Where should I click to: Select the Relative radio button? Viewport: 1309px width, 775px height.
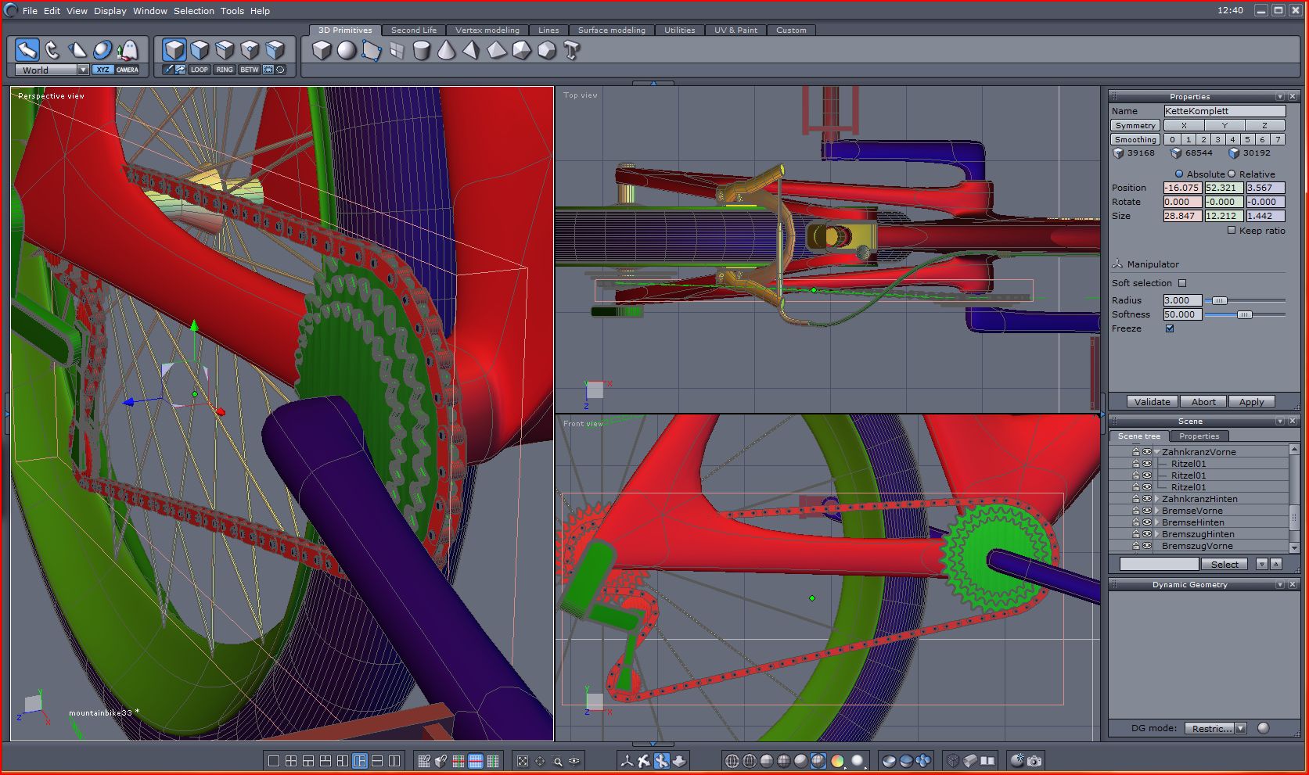coord(1232,174)
